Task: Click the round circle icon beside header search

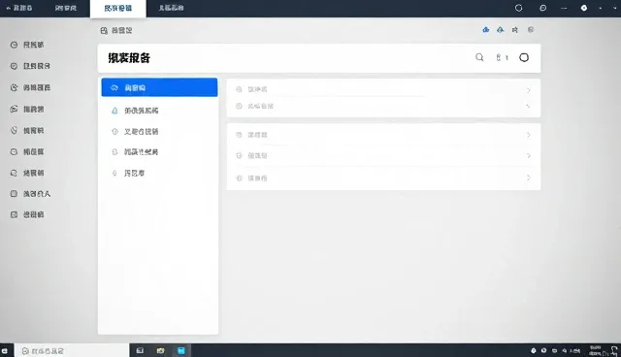Action: pos(524,57)
